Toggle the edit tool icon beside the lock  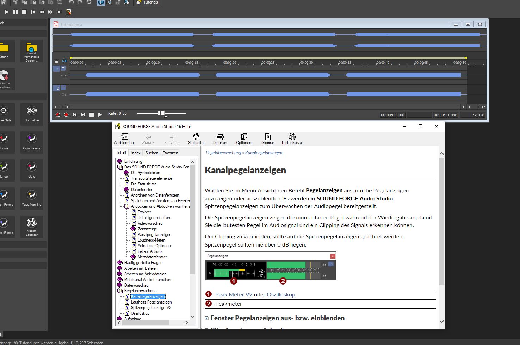[64, 61]
